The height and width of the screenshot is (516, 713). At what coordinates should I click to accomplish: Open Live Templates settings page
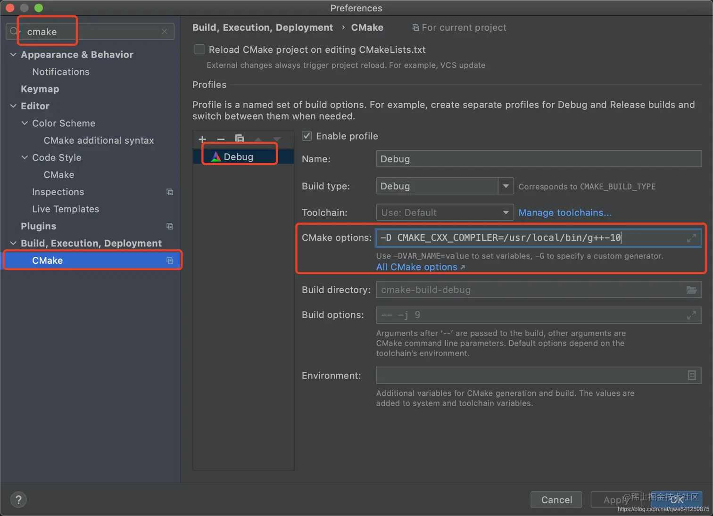click(x=66, y=209)
